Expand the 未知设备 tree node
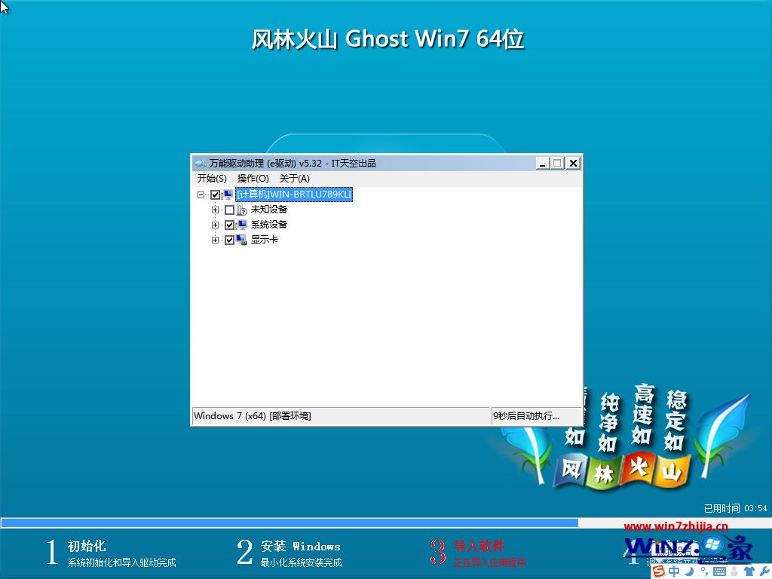772x579 pixels. [215, 209]
